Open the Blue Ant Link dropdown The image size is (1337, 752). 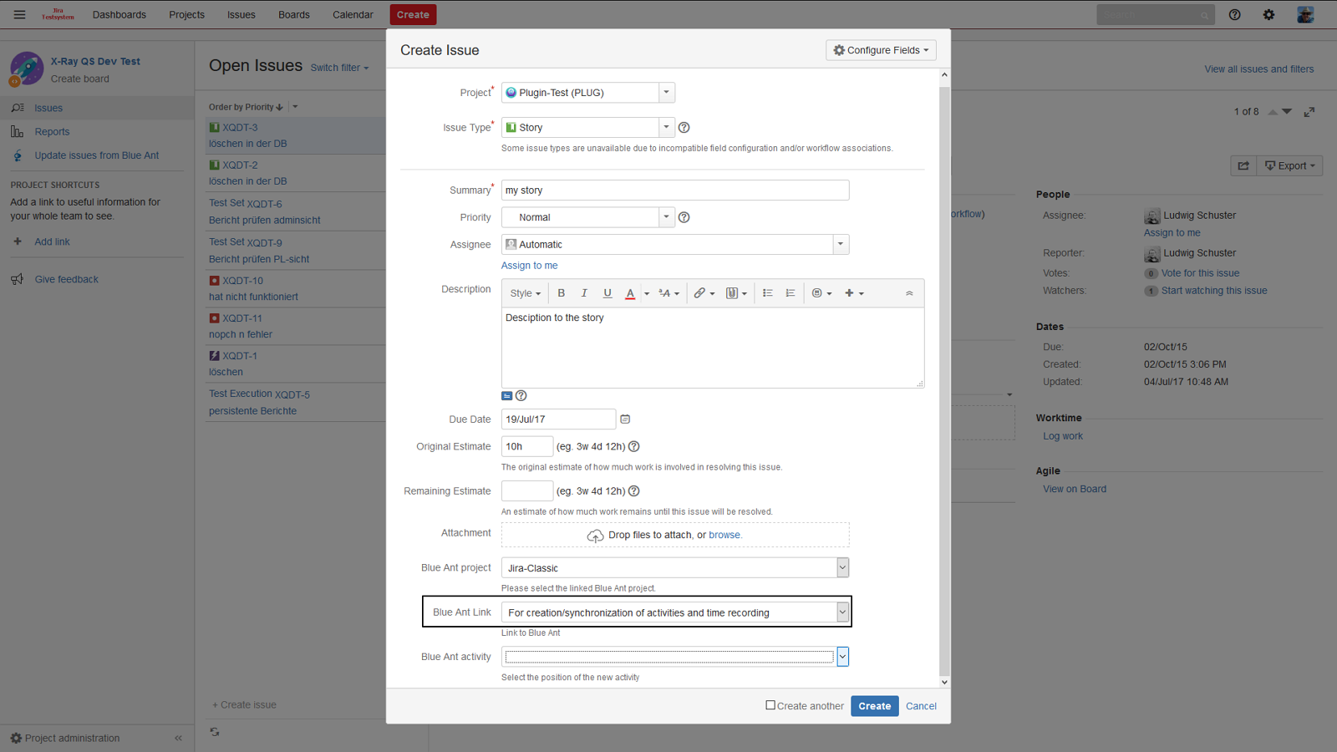(675, 612)
